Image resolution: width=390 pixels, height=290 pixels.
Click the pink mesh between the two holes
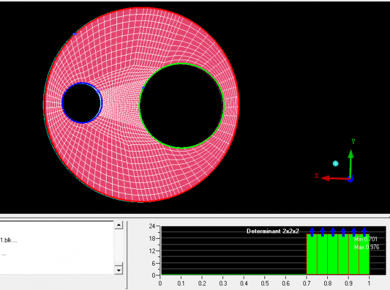pyautogui.click(x=122, y=104)
